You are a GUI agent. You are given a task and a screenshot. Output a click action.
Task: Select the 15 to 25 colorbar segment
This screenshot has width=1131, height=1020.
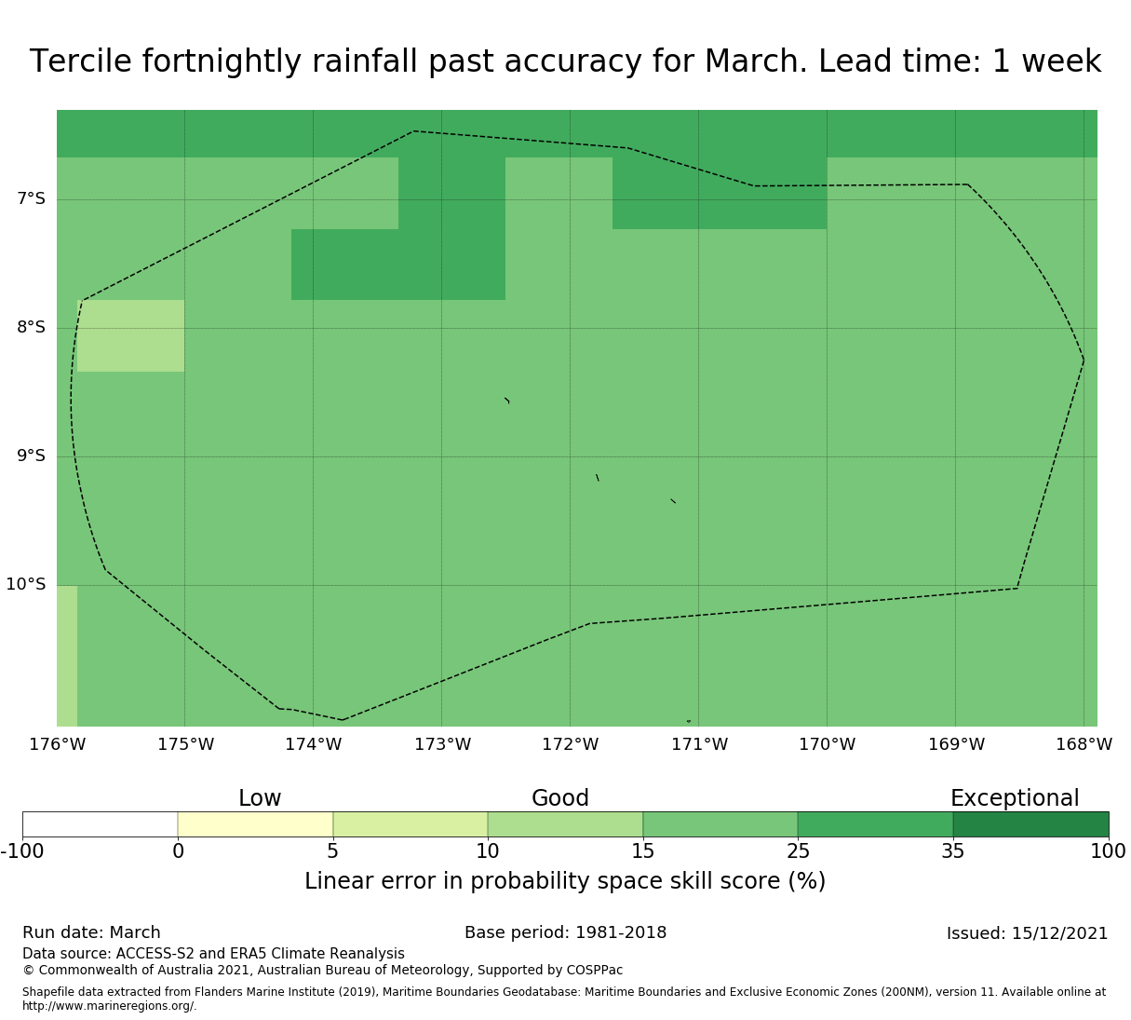pos(720,824)
